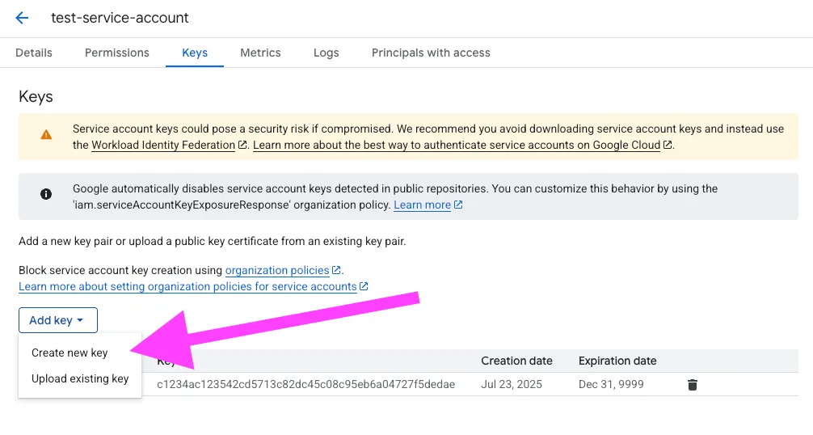The image size is (813, 435).
Task: Open link about authenticating service accounts
Action: 457,146
